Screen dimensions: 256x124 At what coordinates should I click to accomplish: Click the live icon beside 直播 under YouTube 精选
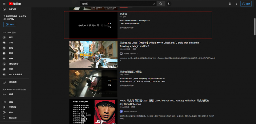4,59
